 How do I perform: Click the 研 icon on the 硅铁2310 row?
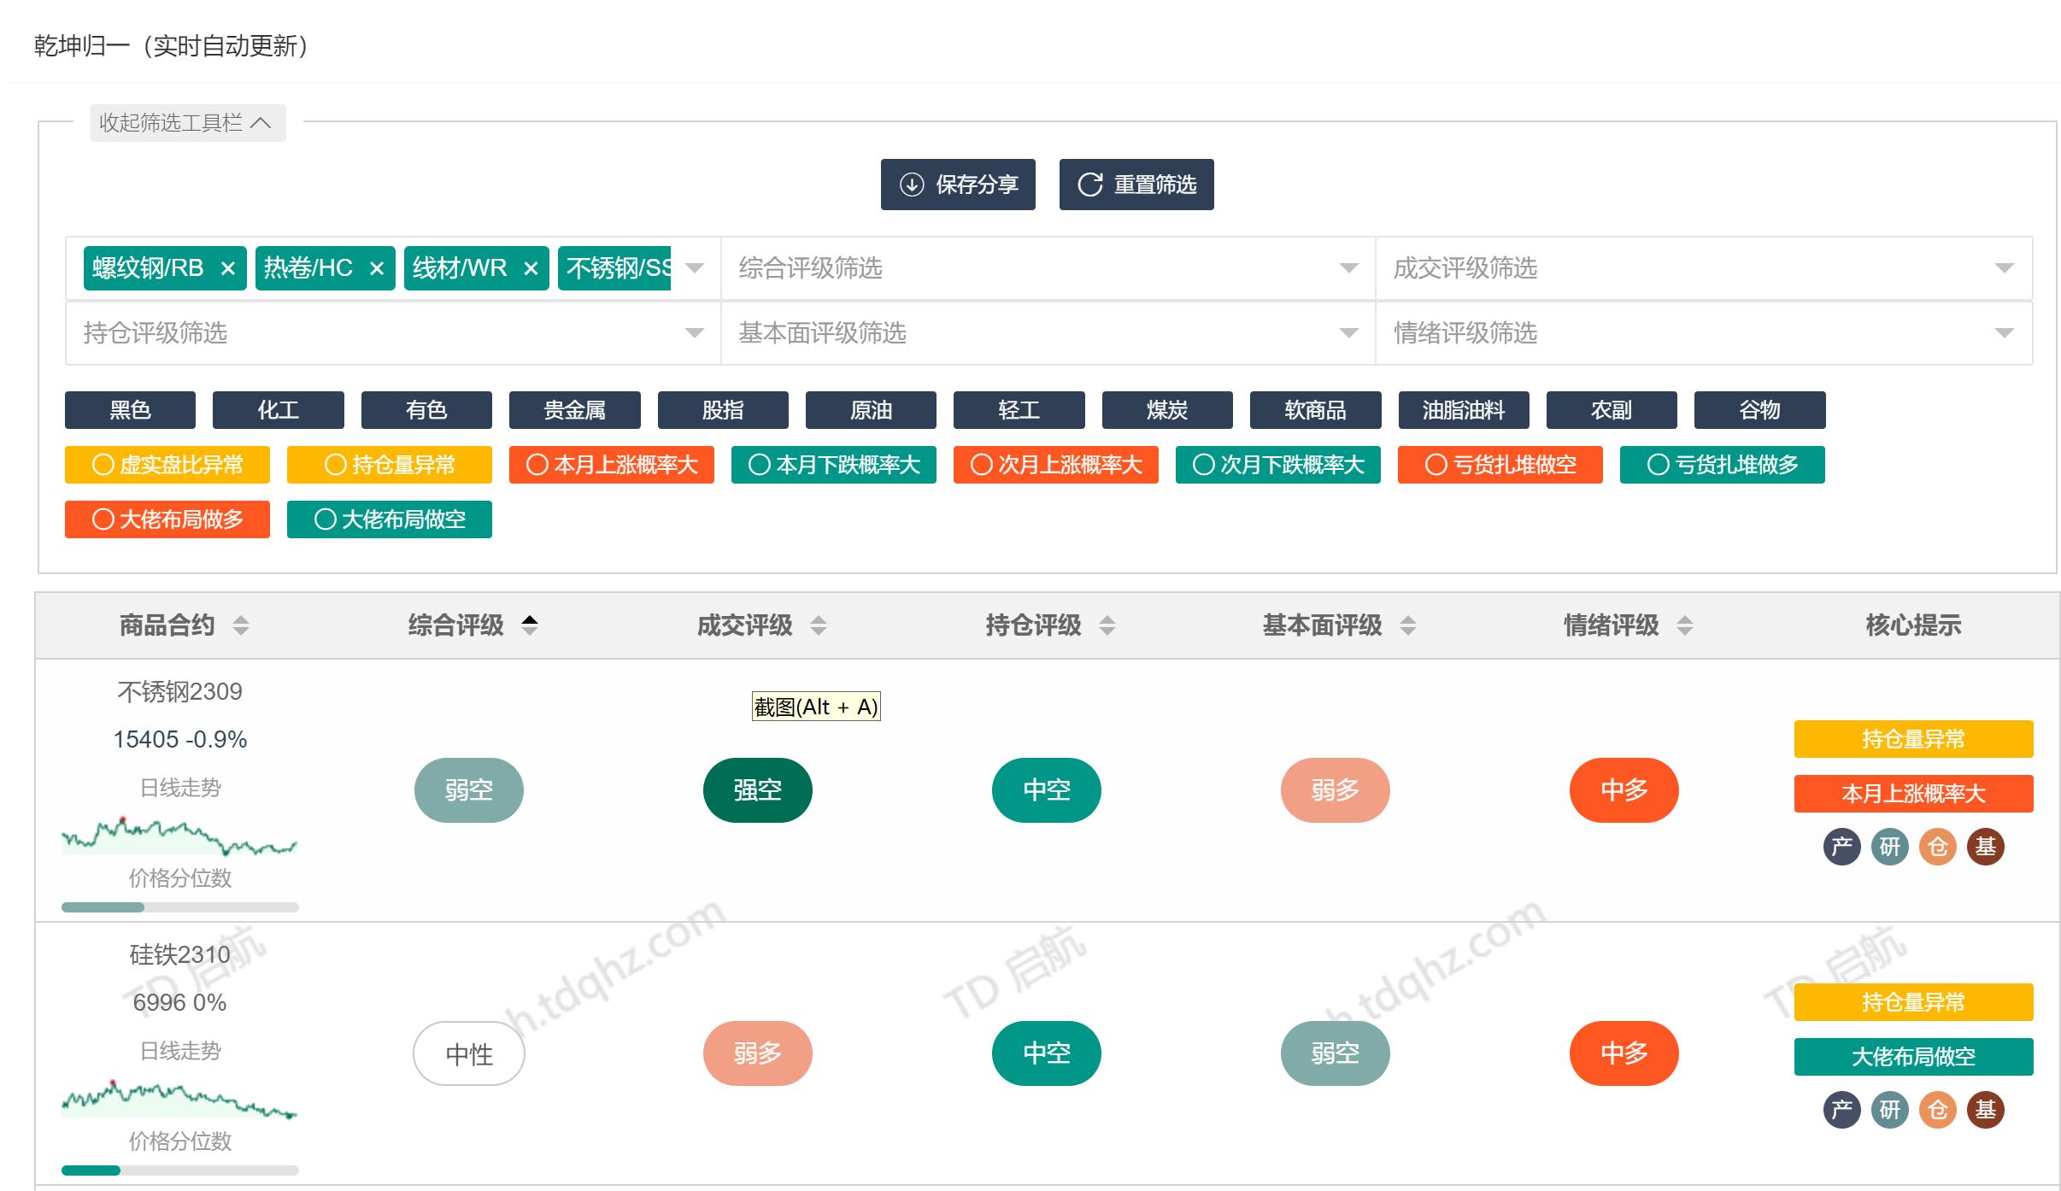click(x=1890, y=1109)
